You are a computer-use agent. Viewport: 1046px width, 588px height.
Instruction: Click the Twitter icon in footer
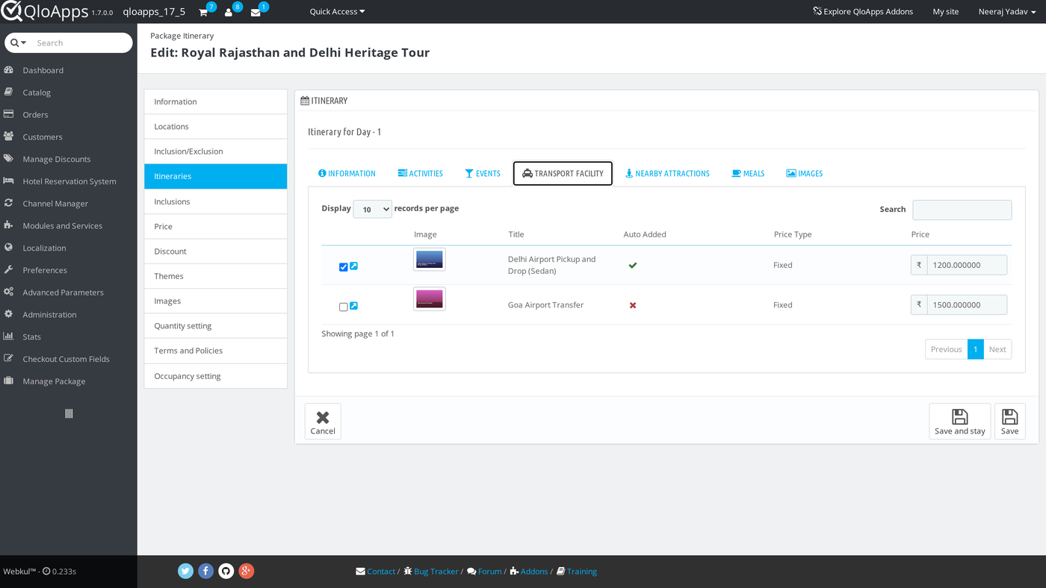pyautogui.click(x=186, y=571)
